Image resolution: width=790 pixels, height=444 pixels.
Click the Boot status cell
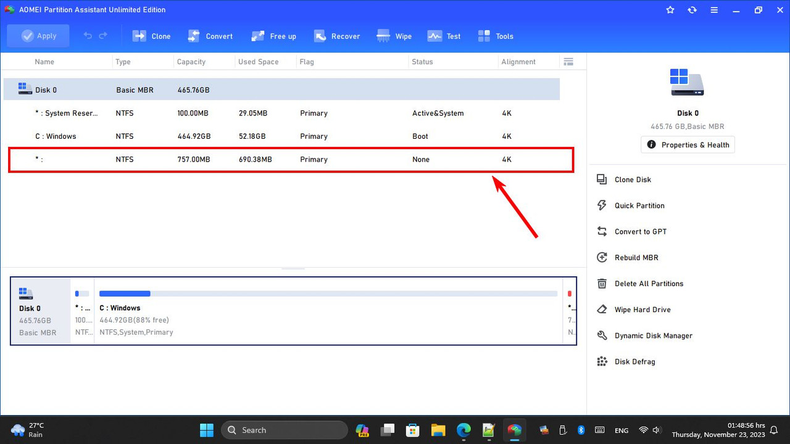[x=420, y=136]
